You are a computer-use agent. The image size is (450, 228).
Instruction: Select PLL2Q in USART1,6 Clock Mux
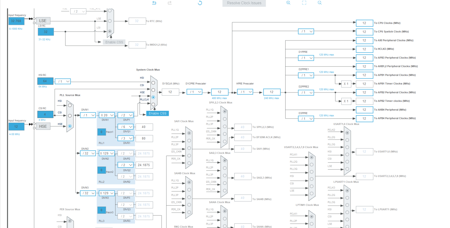[x=346, y=140]
